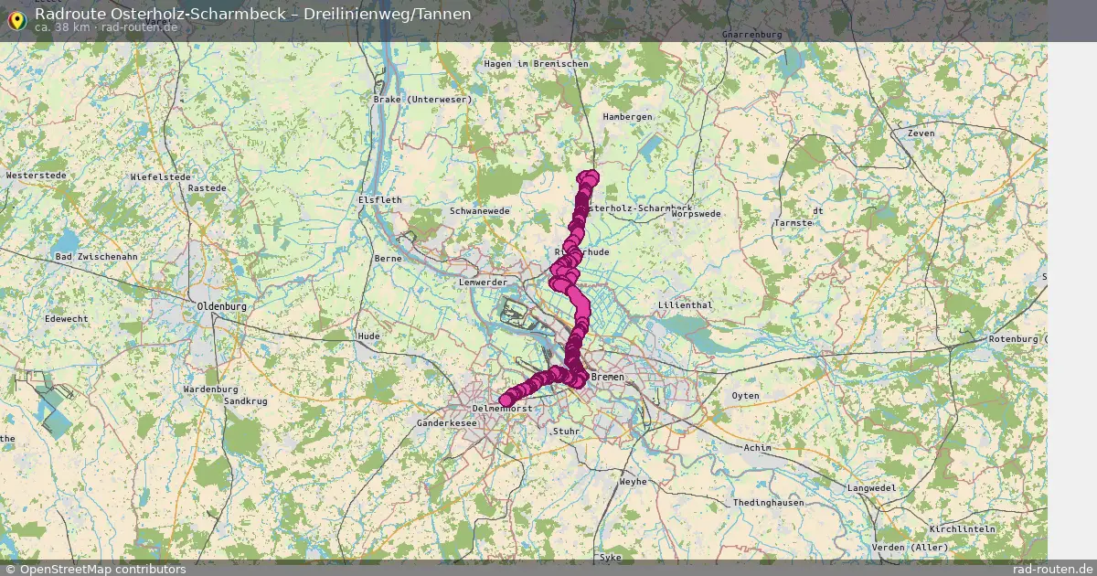Click the Bremen city label
Viewport: 1097px width, 576px height.
(608, 377)
